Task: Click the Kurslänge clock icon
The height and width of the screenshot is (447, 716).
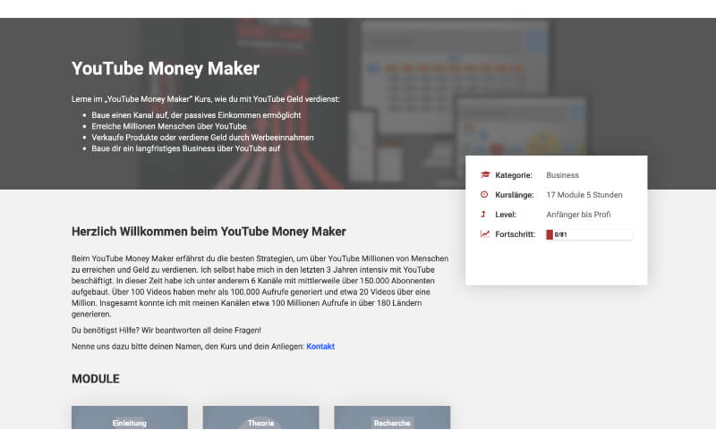Action: point(484,194)
